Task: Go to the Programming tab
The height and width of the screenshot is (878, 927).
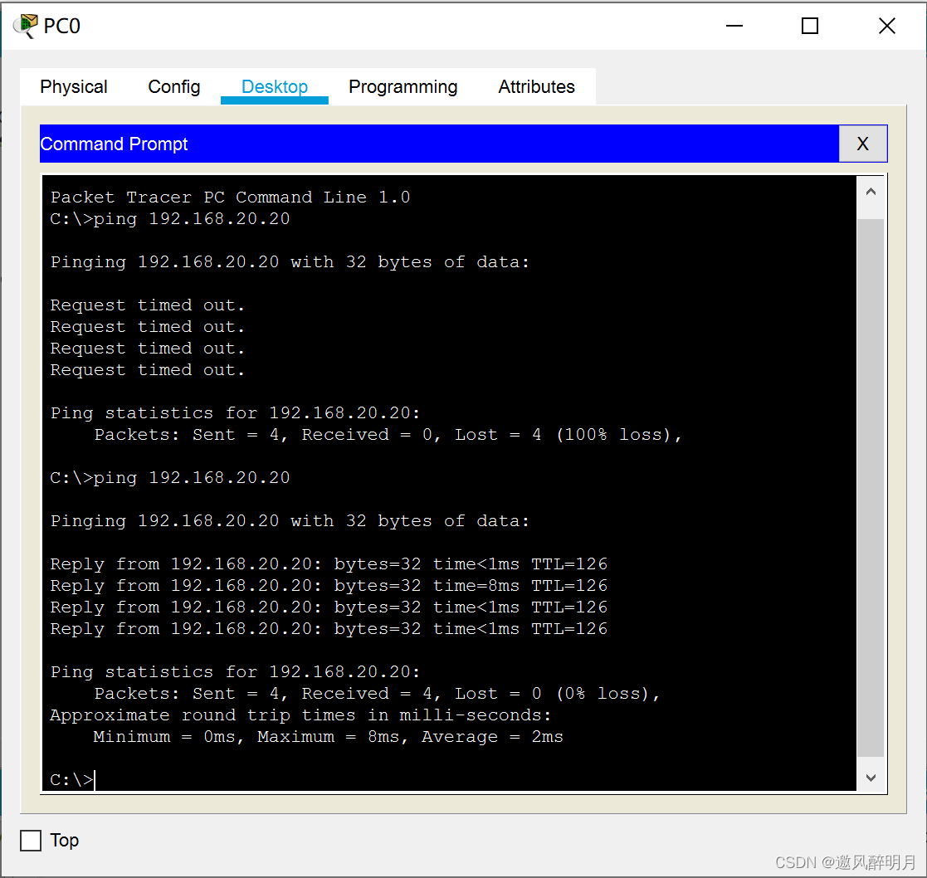Action: (403, 87)
